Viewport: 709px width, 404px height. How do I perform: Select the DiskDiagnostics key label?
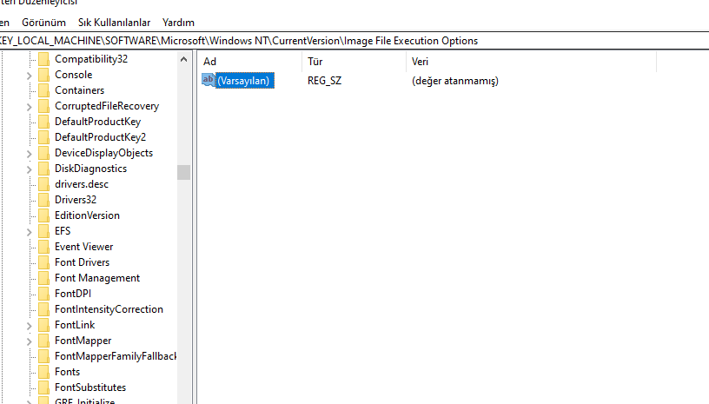pos(90,169)
